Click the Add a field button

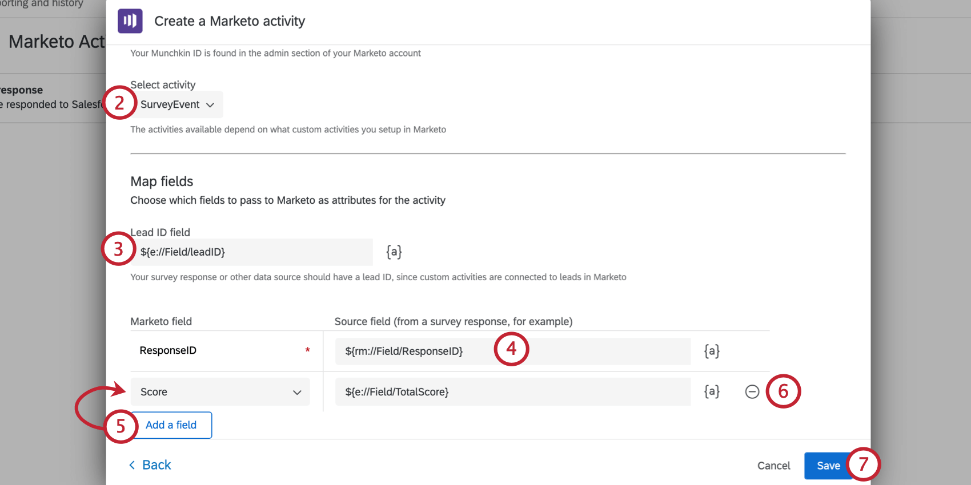coord(171,425)
